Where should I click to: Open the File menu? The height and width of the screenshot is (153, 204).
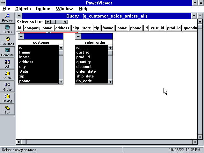[x=6, y=9]
